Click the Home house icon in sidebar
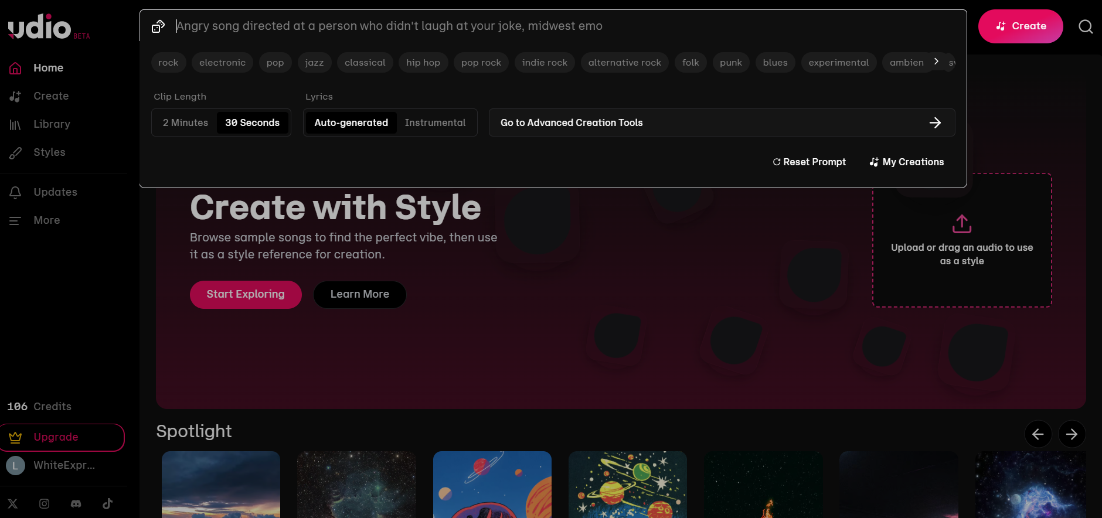This screenshot has width=1102, height=518. click(15, 68)
